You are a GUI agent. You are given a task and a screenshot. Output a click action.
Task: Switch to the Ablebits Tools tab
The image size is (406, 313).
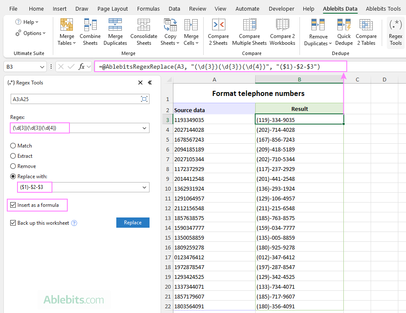[x=383, y=9]
